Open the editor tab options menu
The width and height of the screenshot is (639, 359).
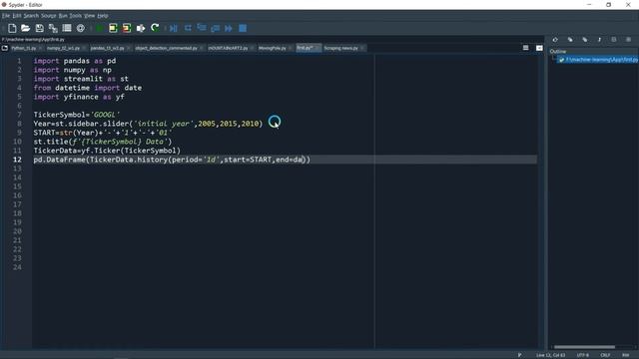(526, 48)
